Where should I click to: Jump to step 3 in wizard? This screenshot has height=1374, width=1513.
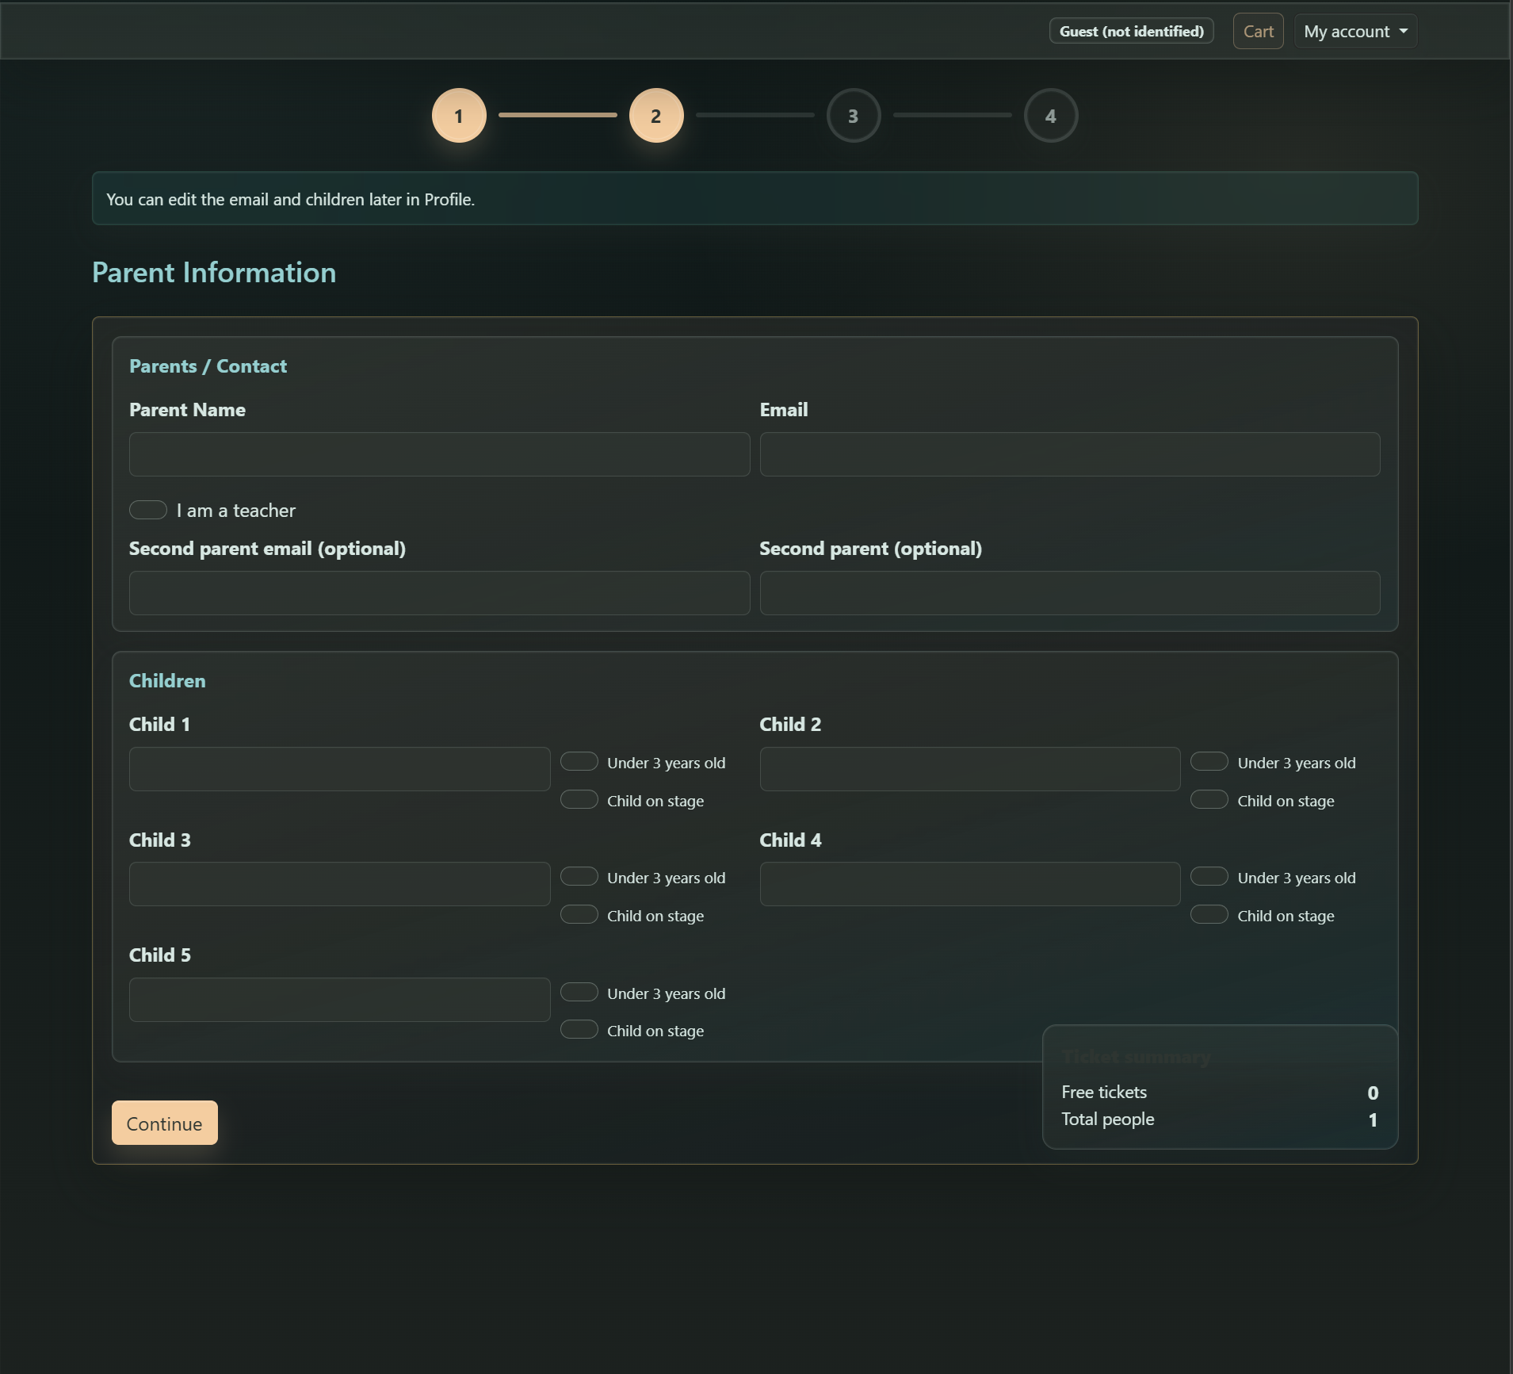(853, 116)
